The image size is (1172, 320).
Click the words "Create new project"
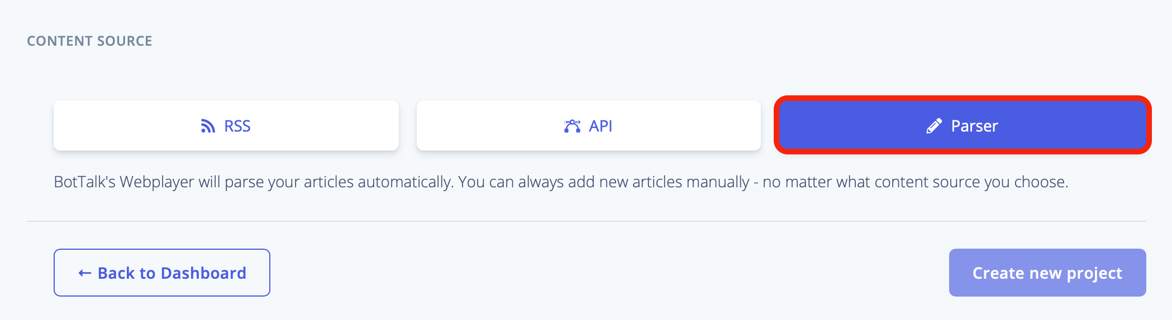pyautogui.click(x=1047, y=273)
